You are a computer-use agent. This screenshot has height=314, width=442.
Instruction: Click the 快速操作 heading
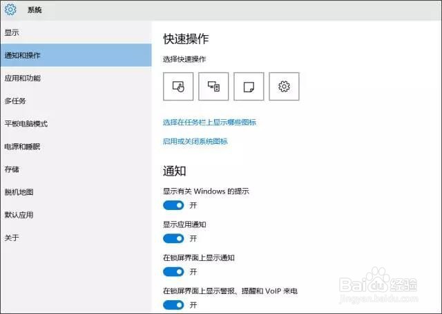pos(186,39)
